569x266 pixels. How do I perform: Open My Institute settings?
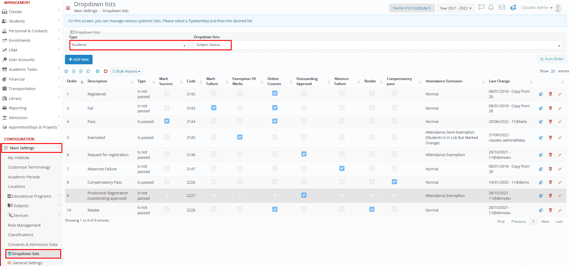point(19,158)
